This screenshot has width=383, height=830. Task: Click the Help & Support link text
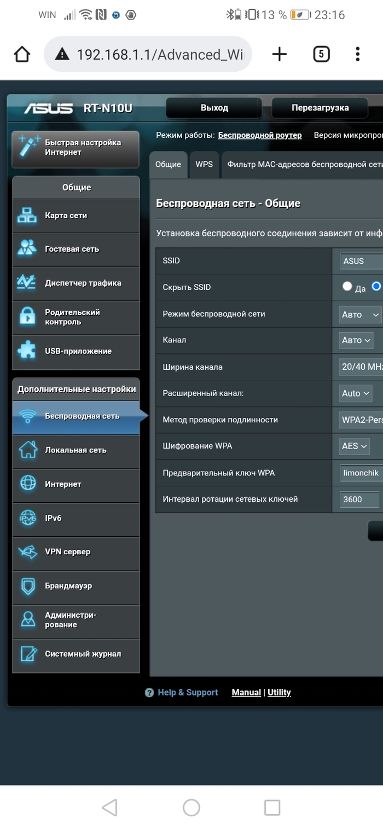pyautogui.click(x=188, y=693)
